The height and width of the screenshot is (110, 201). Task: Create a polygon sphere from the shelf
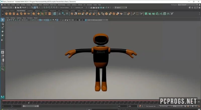7,14
